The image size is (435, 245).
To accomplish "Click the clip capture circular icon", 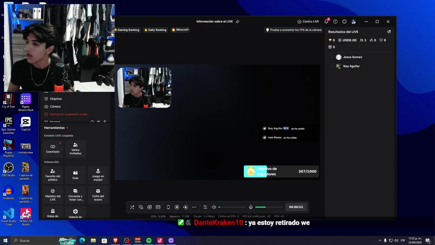I will 186,207.
